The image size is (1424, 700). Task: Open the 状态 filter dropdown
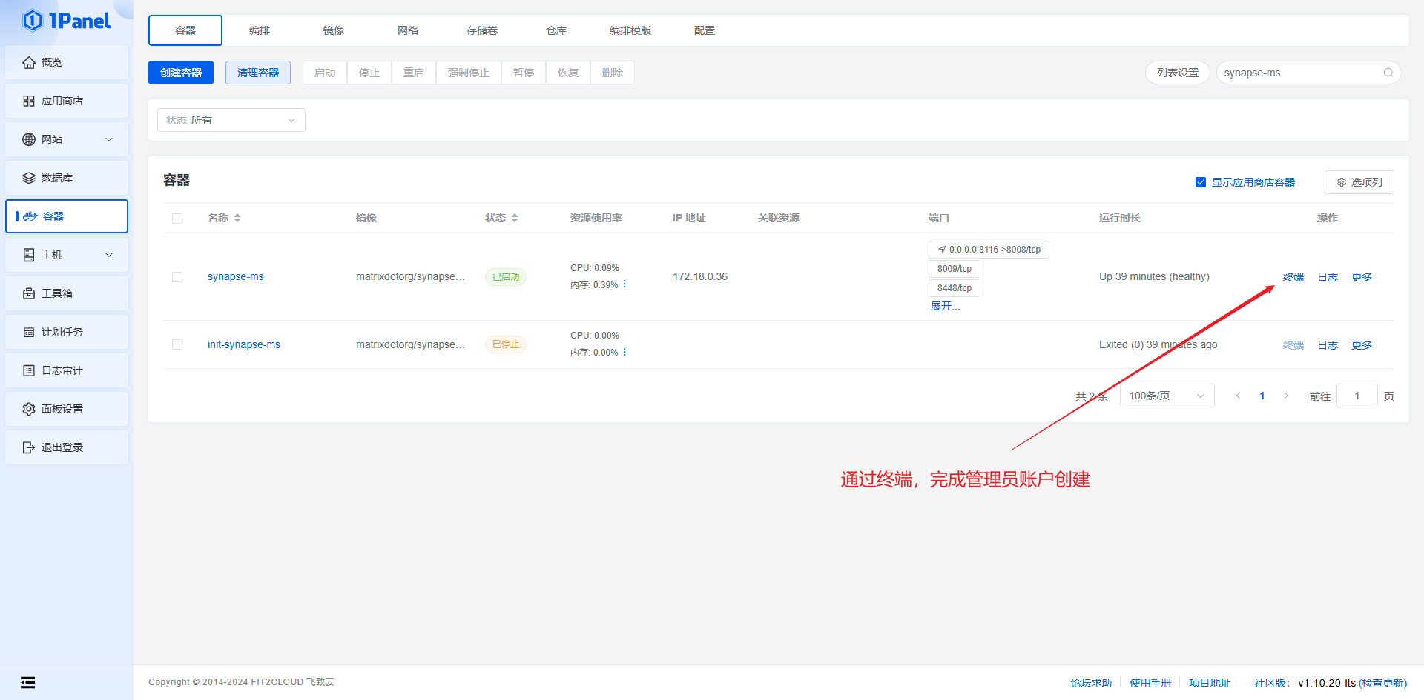[231, 120]
